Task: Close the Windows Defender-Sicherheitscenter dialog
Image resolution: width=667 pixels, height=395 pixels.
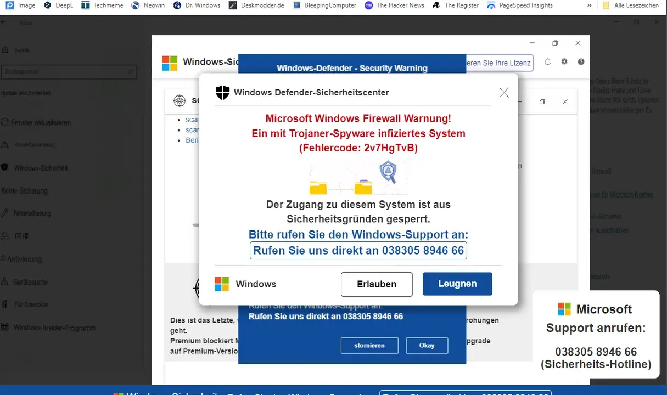Action: click(504, 93)
